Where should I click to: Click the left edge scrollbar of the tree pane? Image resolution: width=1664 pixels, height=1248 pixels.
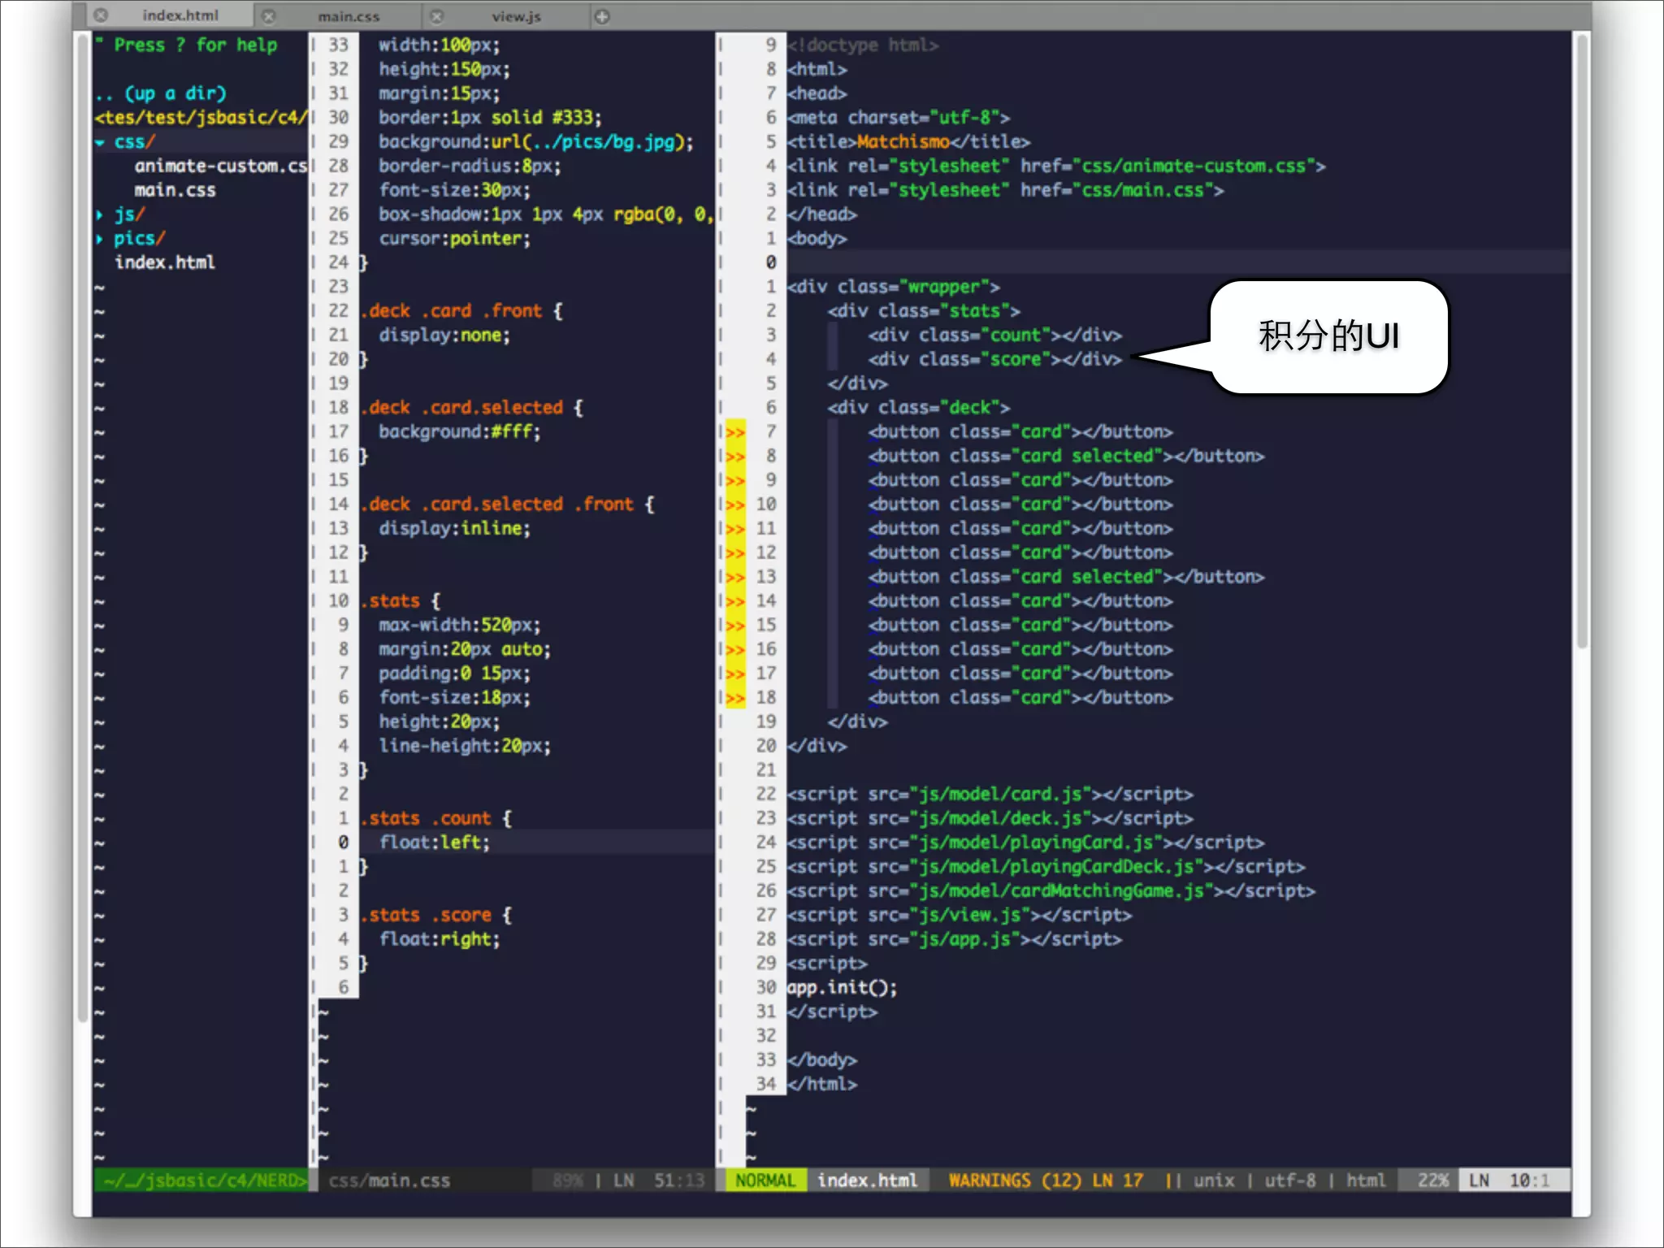82,528
